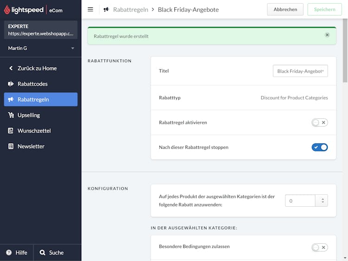Screen dimensions: 348x261
Task: Click the Lightspeed flame logo
Action: [x=7, y=10]
